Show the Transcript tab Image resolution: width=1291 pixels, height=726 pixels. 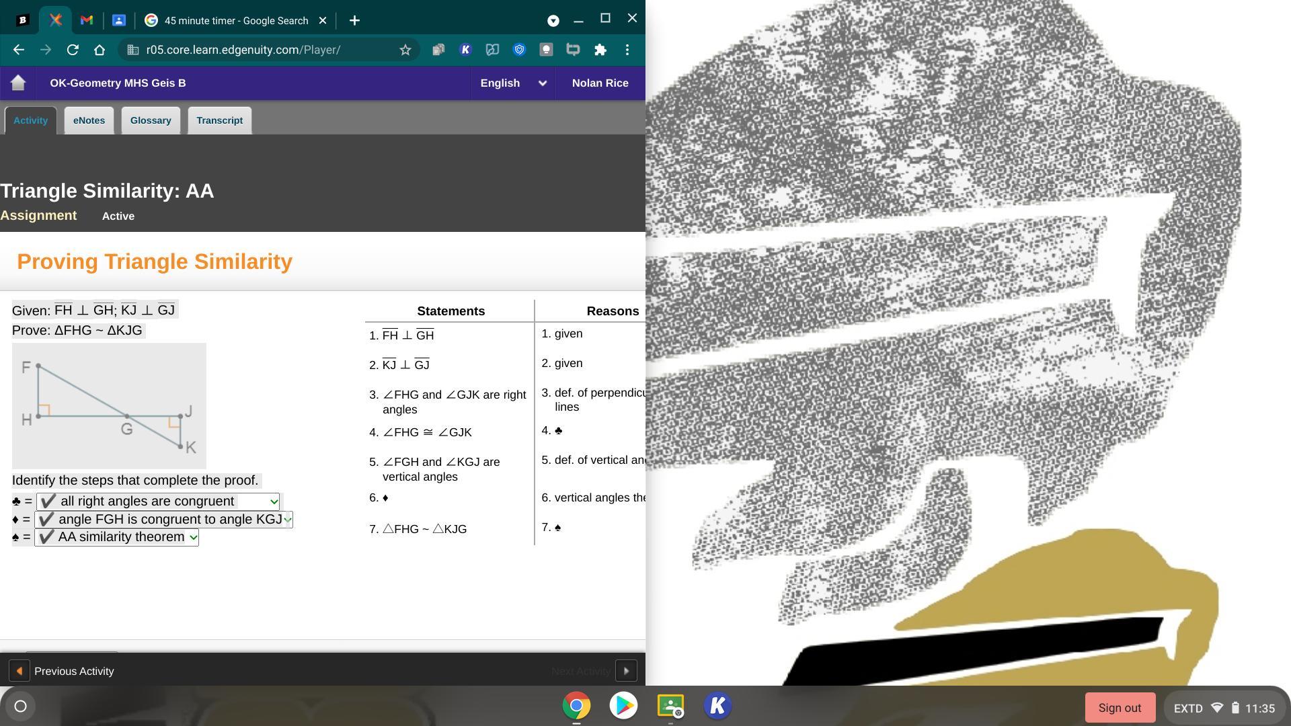219,120
